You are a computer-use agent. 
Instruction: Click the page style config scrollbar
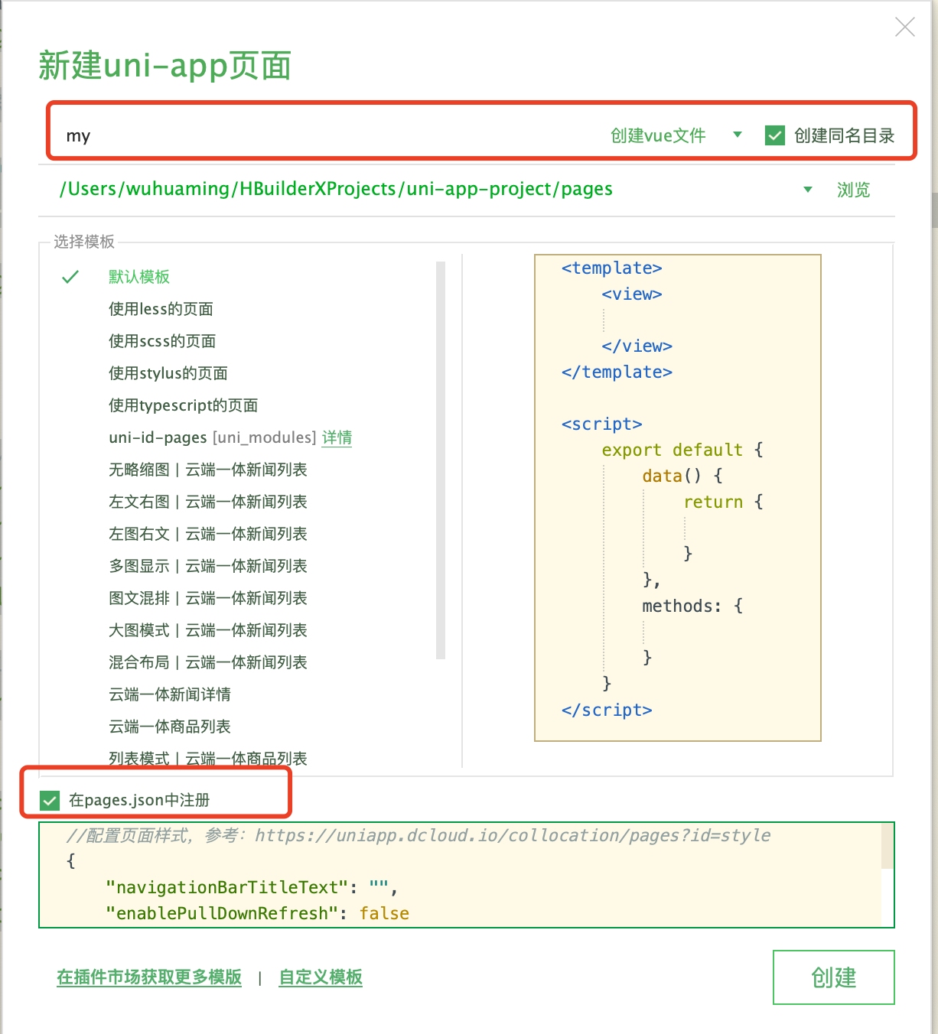click(x=888, y=846)
